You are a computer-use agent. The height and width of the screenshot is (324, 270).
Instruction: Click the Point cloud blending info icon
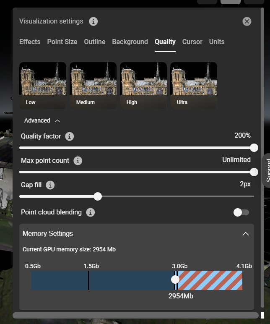coord(90,212)
